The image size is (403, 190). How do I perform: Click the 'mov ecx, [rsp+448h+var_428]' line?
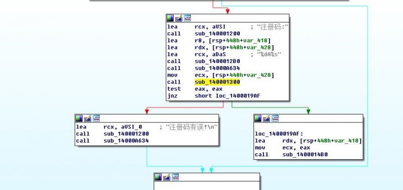click(x=221, y=75)
